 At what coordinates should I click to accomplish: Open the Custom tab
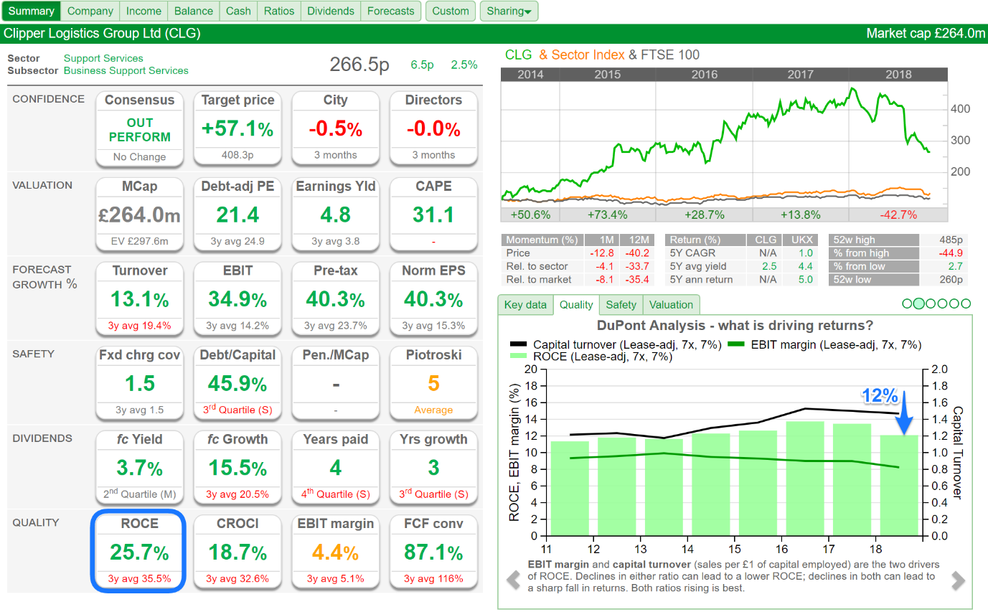coord(451,11)
